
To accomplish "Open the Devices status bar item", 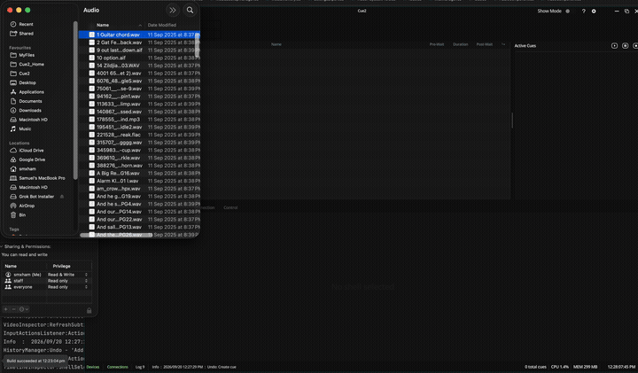I will pyautogui.click(x=93, y=367).
